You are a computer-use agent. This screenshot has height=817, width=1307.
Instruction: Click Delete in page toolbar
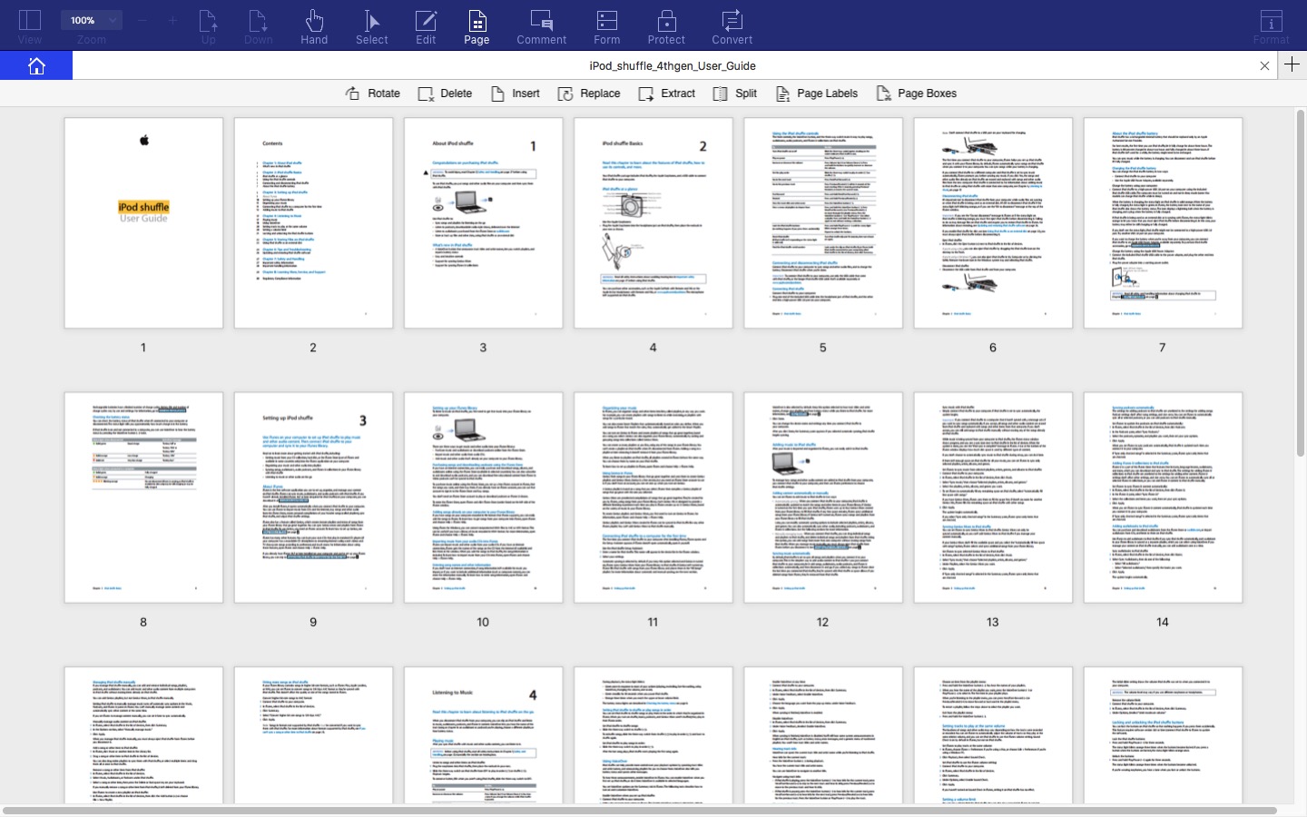coord(445,94)
